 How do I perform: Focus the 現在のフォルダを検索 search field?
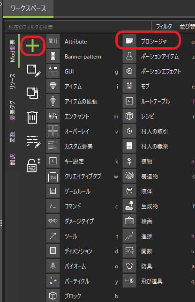coord(78,27)
